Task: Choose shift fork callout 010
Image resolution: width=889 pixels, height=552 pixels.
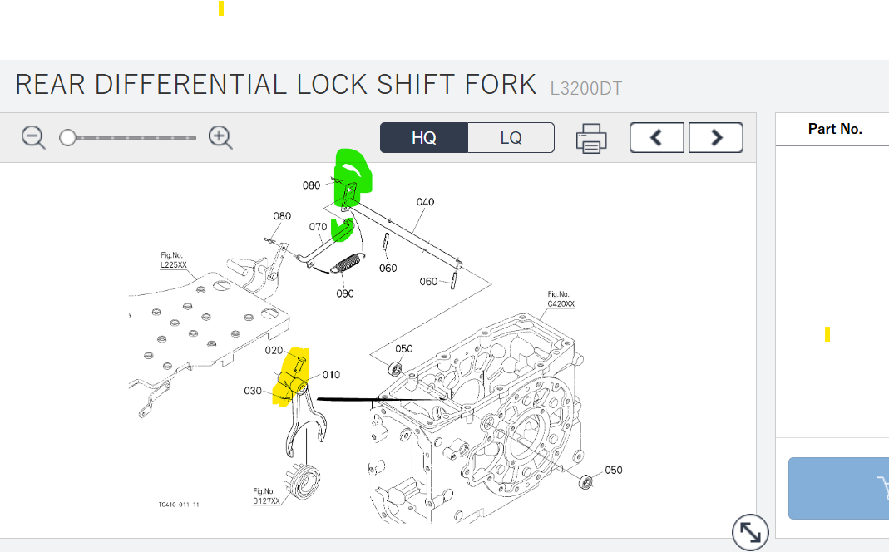Action: click(x=331, y=375)
